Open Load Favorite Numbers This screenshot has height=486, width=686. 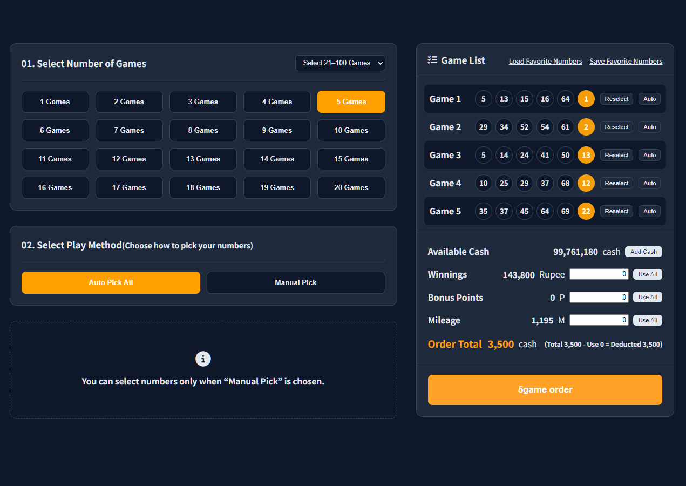pyautogui.click(x=545, y=61)
